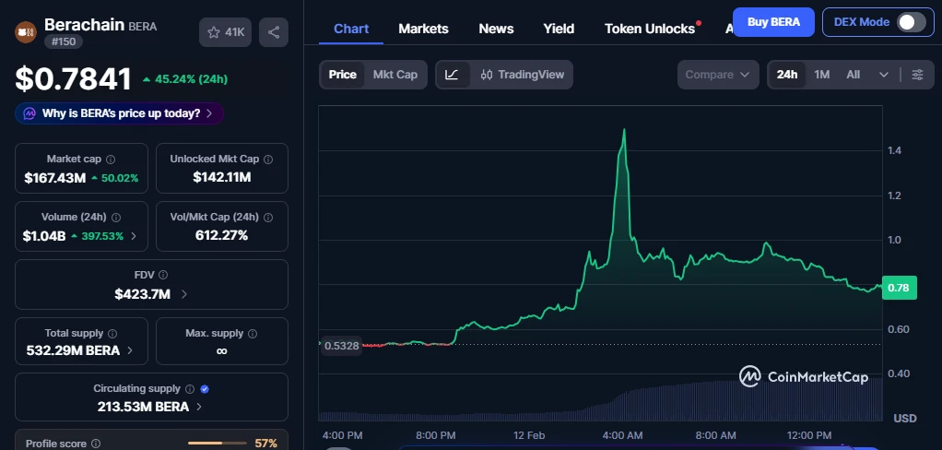This screenshot has height=450, width=942.
Task: Open the Unlocked Mkt Cap info icon
Action: (268, 160)
